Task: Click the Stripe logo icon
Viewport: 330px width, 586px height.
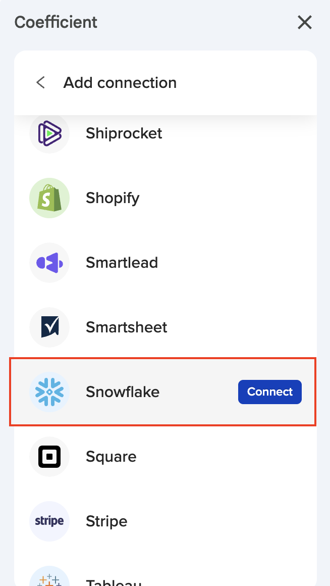Action: [x=49, y=521]
